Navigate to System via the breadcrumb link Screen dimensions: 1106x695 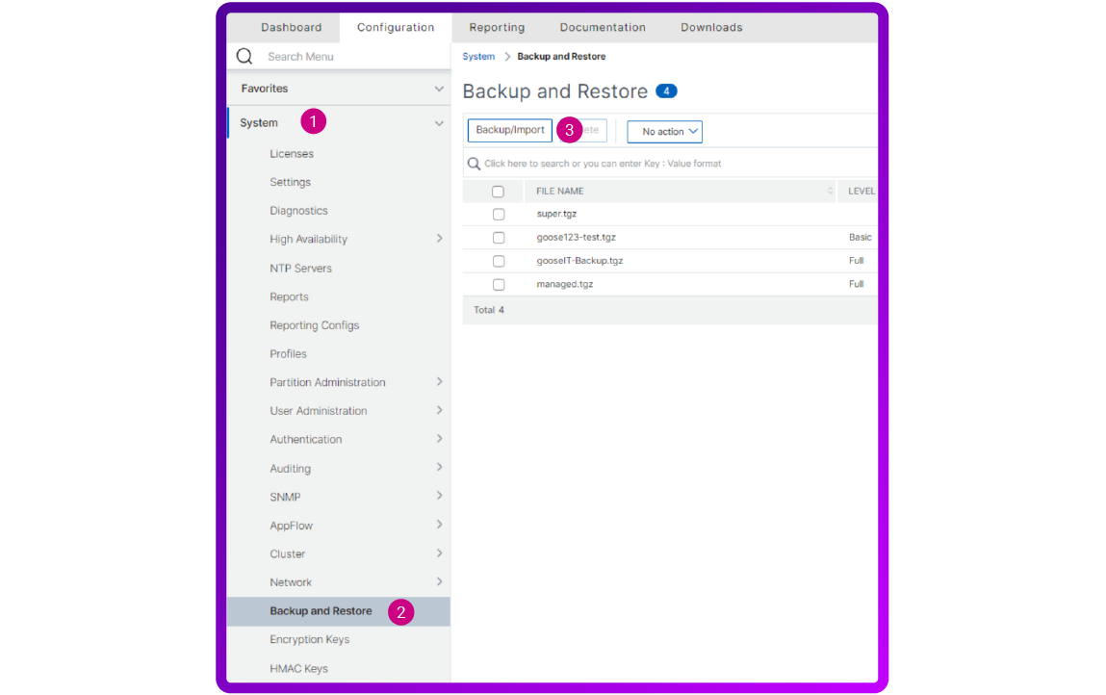[x=478, y=56]
